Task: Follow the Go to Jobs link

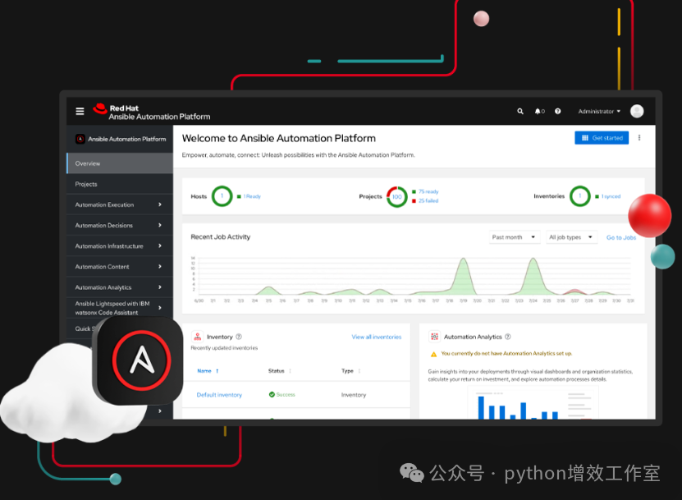Action: [621, 237]
